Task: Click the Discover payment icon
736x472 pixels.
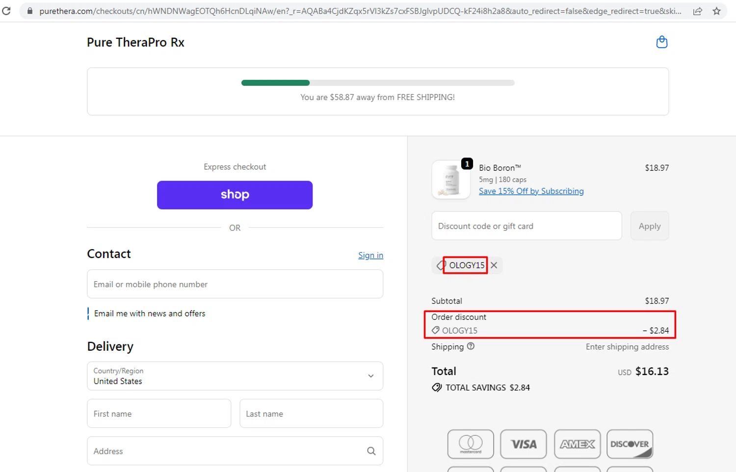Action: [630, 444]
